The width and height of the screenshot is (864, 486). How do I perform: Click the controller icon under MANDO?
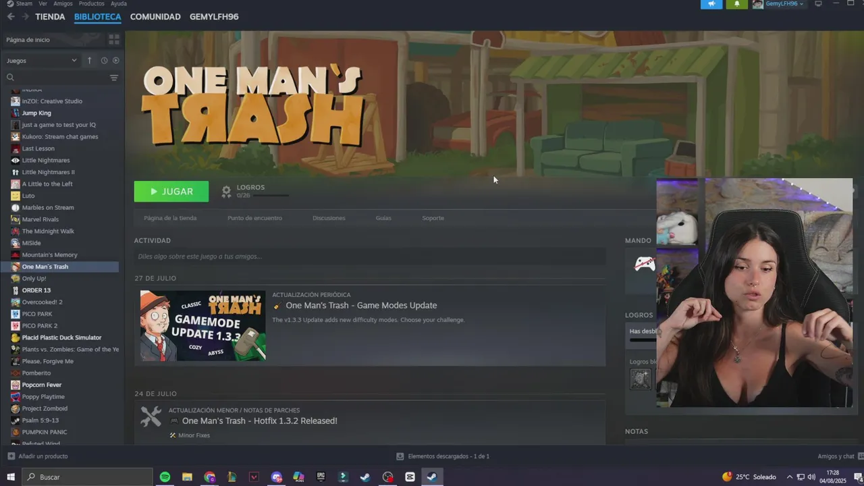(x=645, y=264)
